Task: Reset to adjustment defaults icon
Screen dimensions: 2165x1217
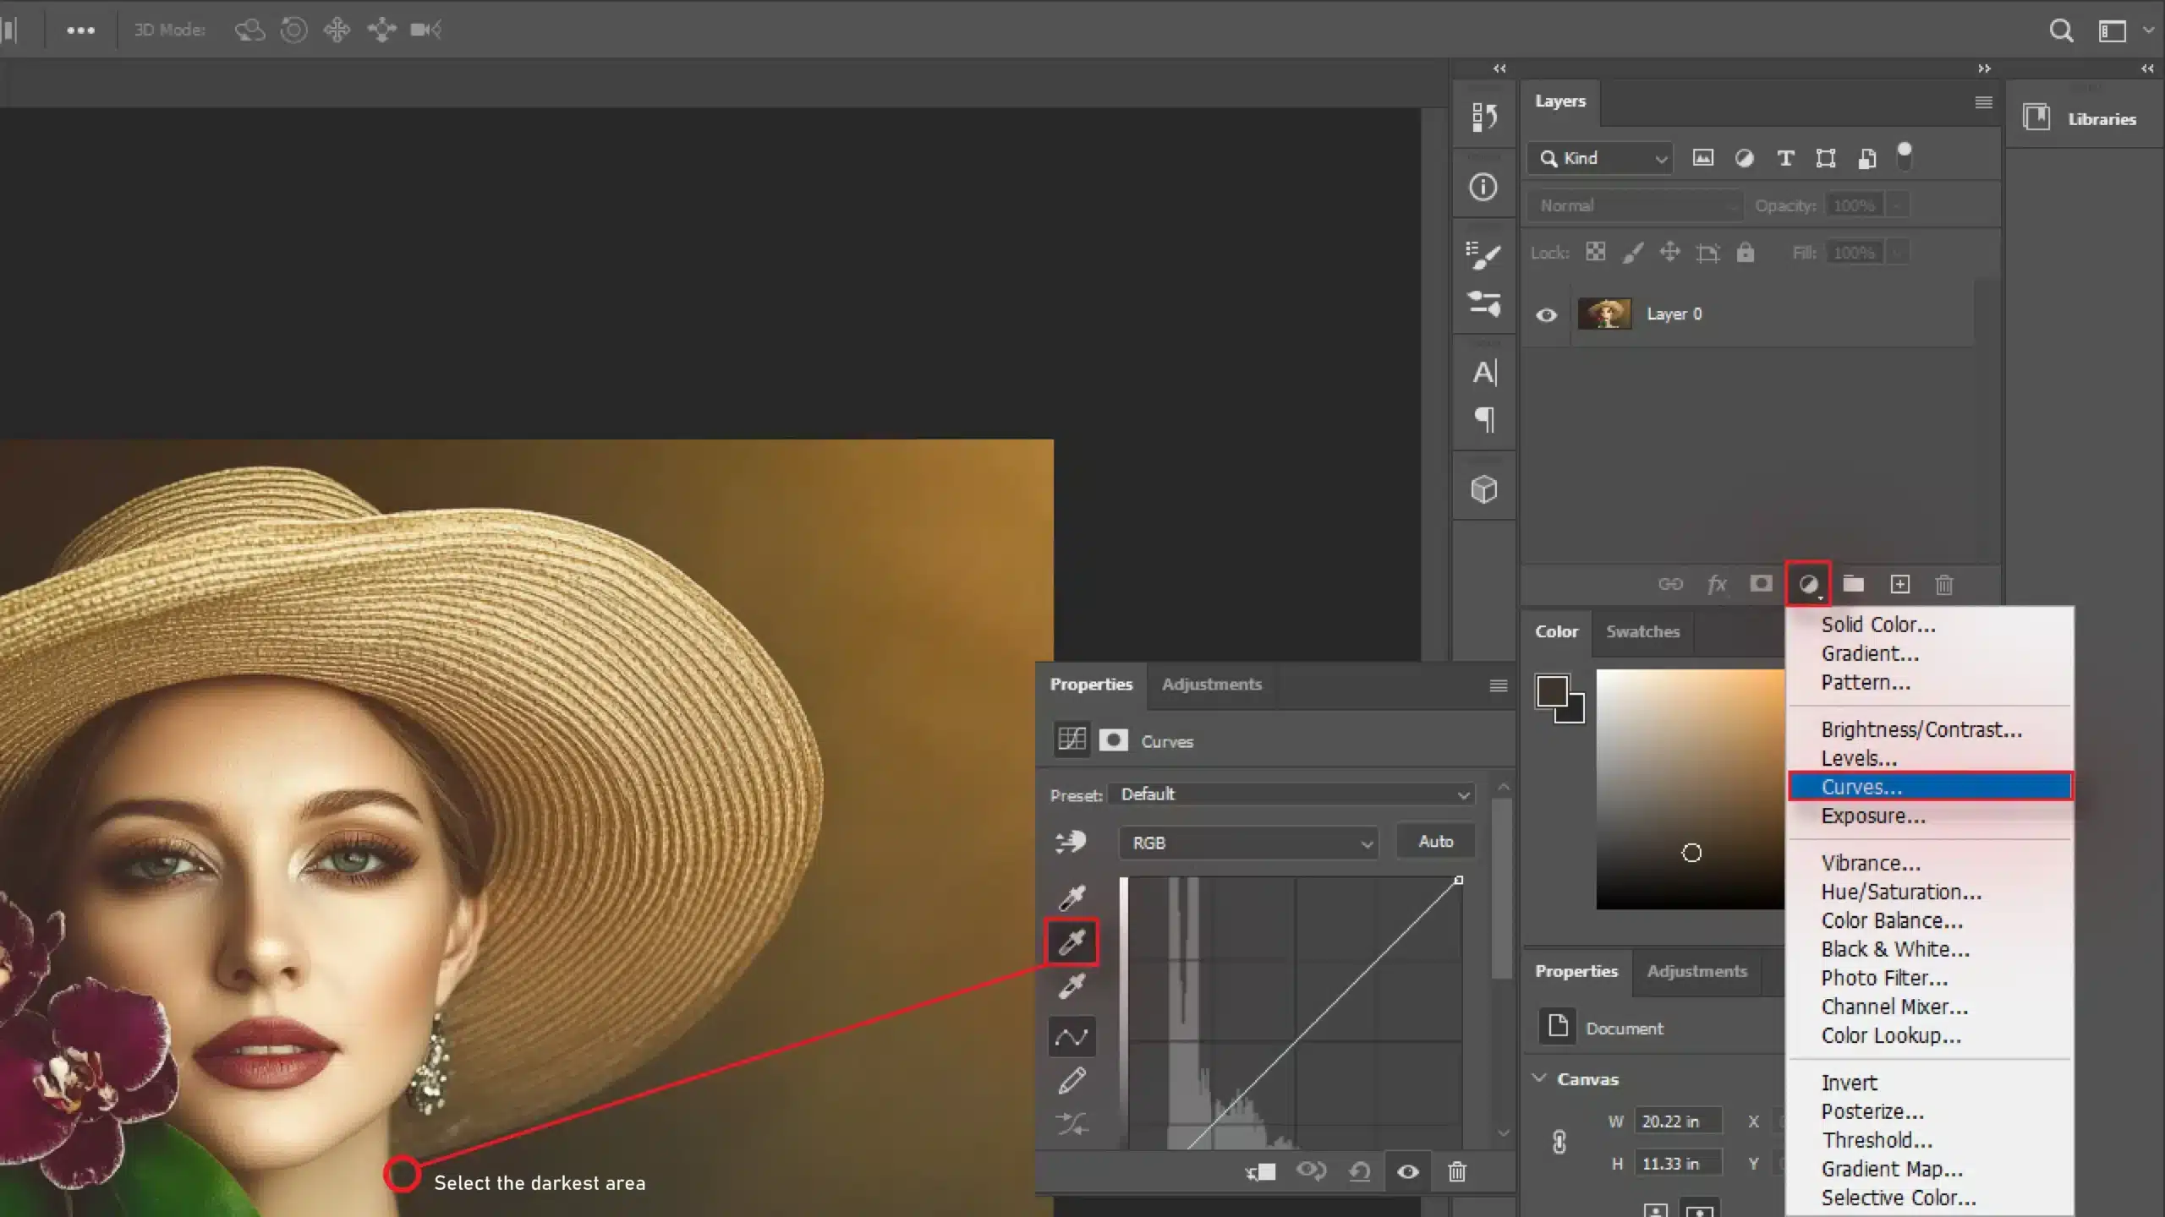Action: pos(1359,1172)
